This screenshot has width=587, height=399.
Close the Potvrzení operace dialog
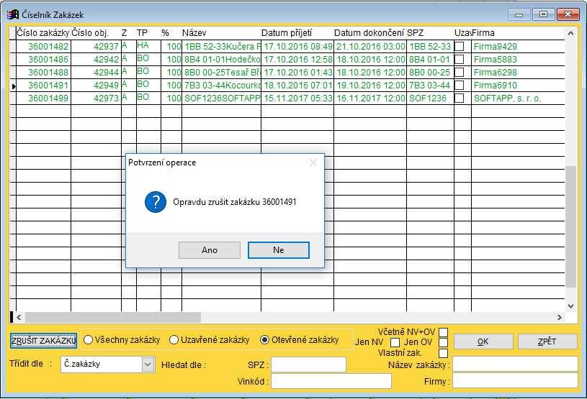313,162
